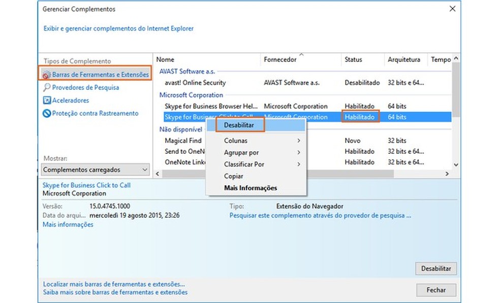Open Localizar mais barras de ferramentas link
This screenshot has height=303, width=500.
(114, 284)
